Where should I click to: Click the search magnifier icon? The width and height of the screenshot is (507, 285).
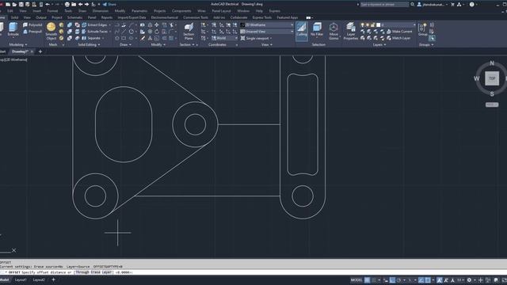coord(412,4)
